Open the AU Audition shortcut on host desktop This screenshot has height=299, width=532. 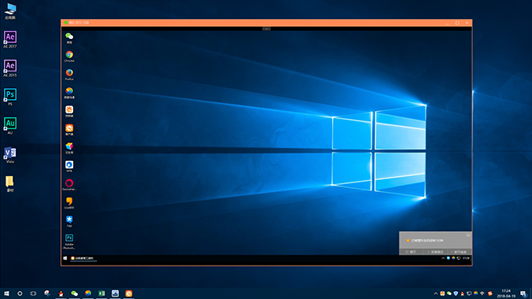point(10,125)
